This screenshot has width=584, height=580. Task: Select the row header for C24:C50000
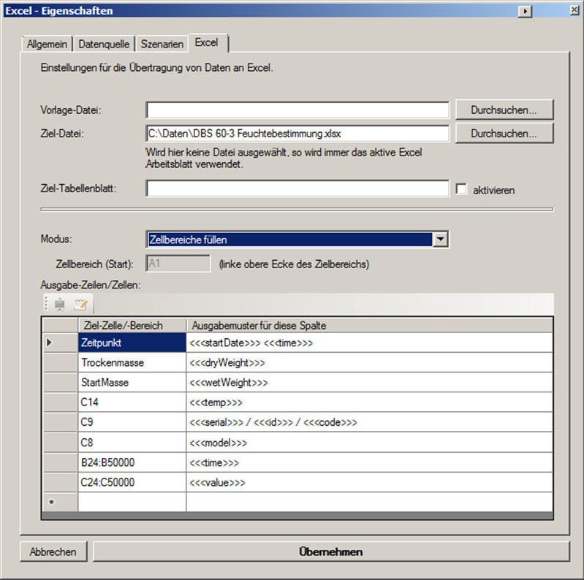coord(61,482)
